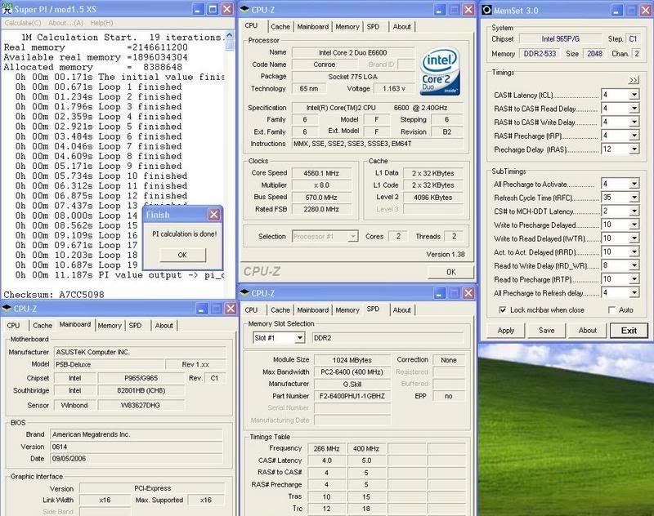Expand the CS# to MCH-ODT Latency dropdown
The width and height of the screenshot is (654, 516).
634,211
